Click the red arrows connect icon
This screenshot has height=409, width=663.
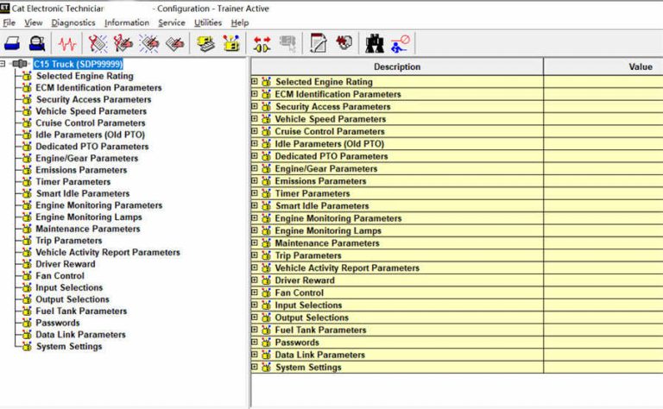pyautogui.click(x=262, y=43)
